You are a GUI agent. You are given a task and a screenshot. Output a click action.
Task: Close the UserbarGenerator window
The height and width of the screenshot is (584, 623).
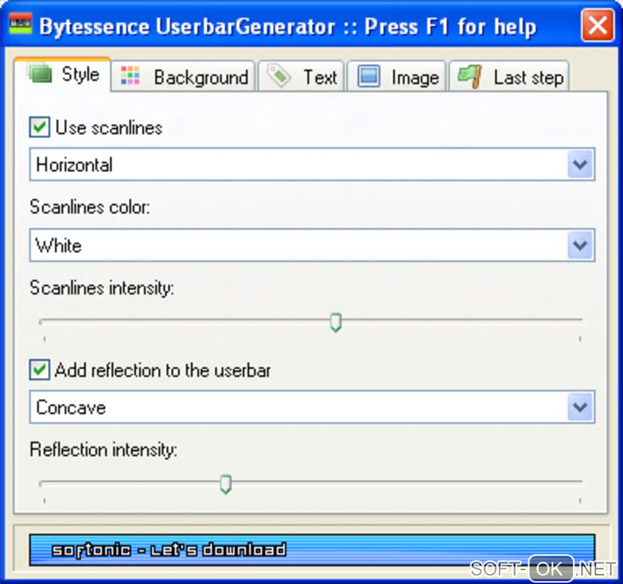[x=597, y=26]
